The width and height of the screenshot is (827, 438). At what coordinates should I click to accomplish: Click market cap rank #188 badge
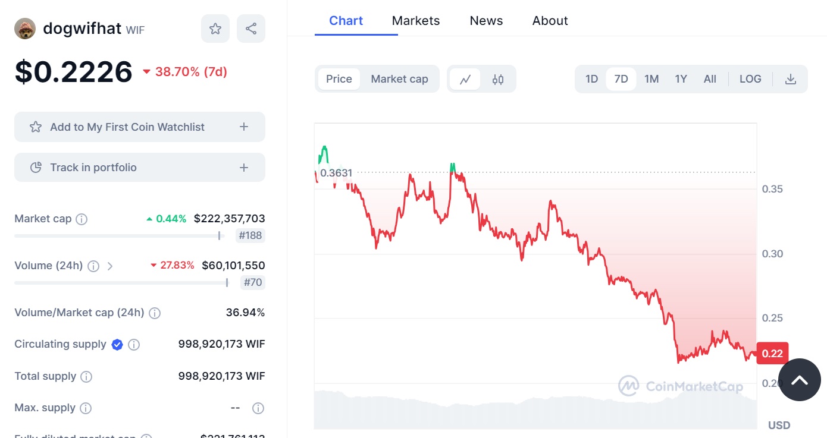pyautogui.click(x=250, y=235)
